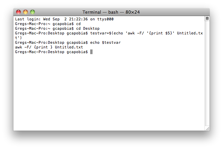Click the gray block cursor at prompt
This screenshot has width=223, height=149.
(x=91, y=52)
